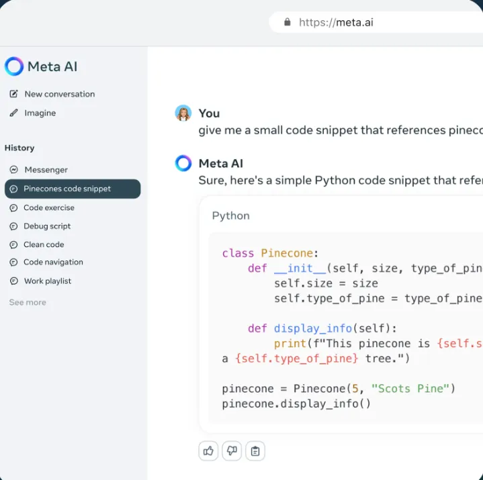Screen dimensions: 483x480
Task: Click the Meta AI ring logo
Action: [14, 66]
